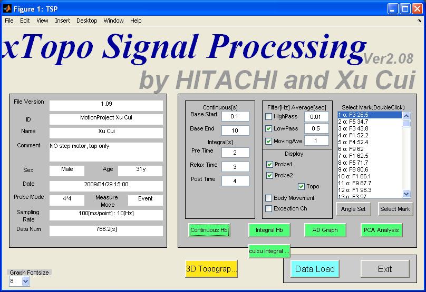Screen dimensions: 426x292
Task: Enable the HighPass filter checkbox
Action: click(x=268, y=117)
